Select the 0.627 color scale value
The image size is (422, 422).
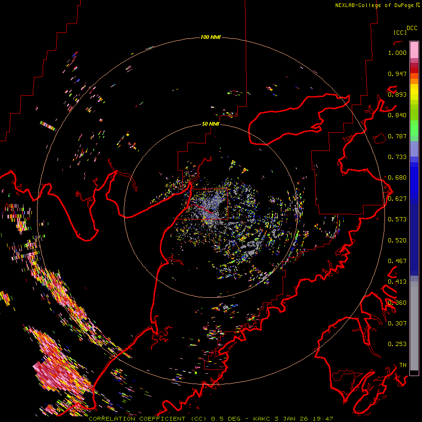coord(397,199)
